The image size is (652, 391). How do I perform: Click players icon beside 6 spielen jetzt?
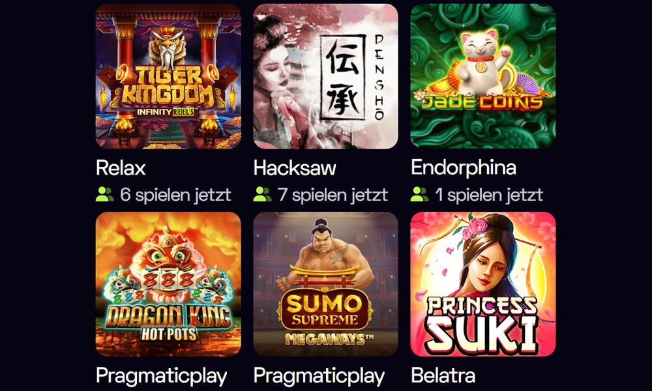(105, 194)
